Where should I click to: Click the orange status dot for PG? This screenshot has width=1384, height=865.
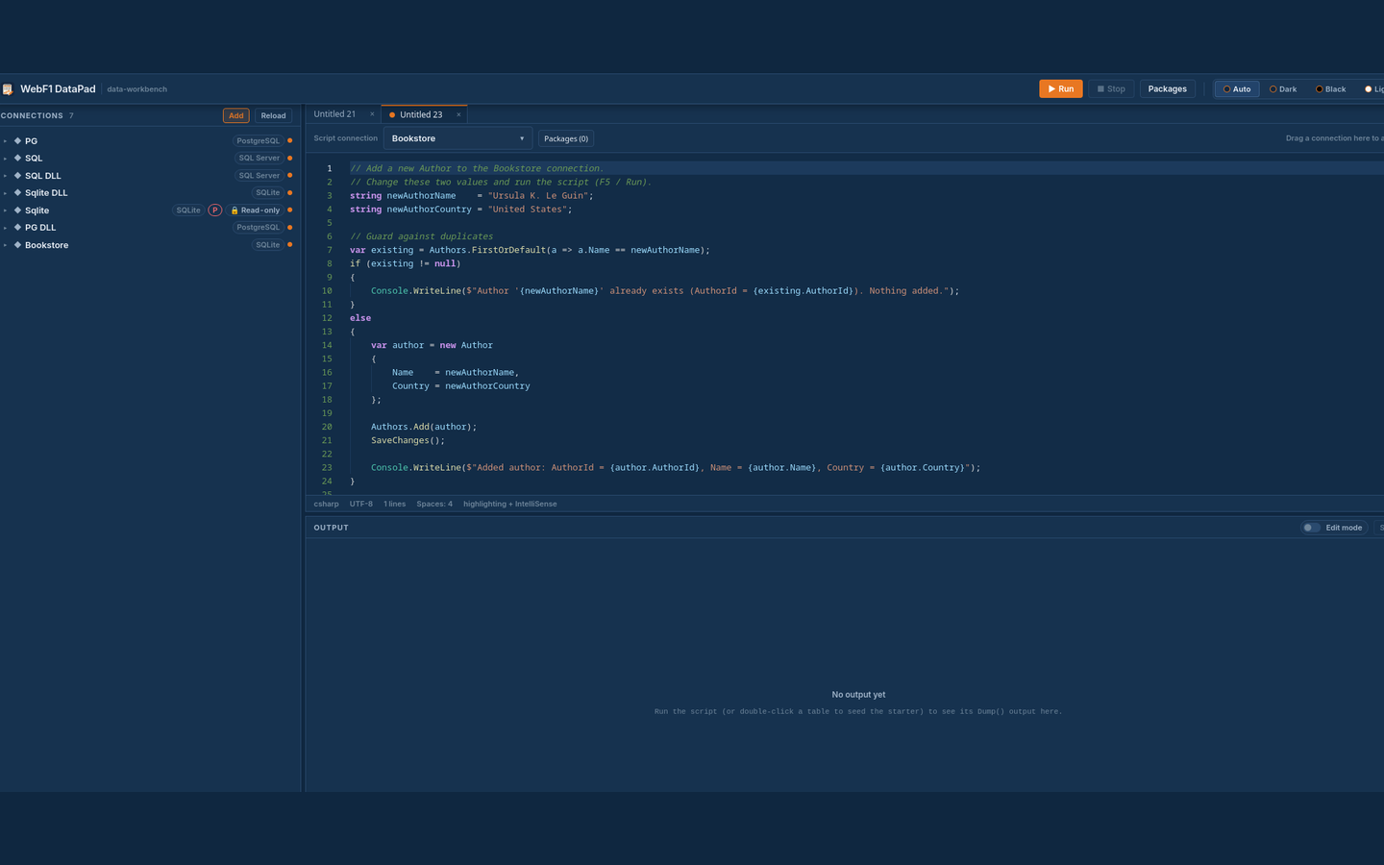click(290, 141)
